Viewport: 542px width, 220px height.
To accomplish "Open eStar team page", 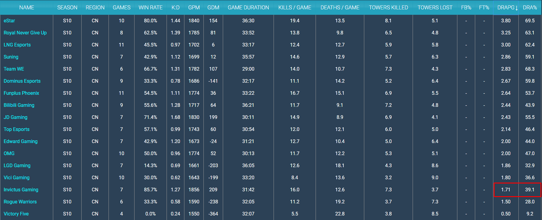I will [9, 21].
